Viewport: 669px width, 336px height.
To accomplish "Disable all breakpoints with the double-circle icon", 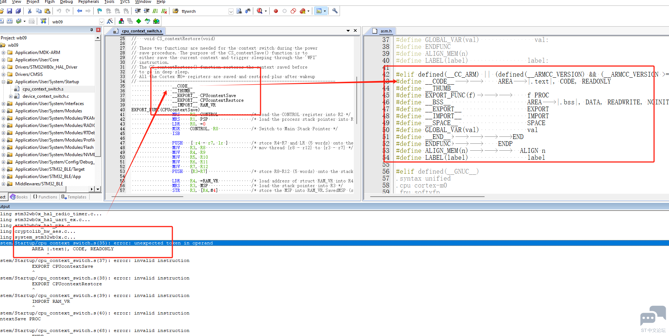I will pos(293,11).
